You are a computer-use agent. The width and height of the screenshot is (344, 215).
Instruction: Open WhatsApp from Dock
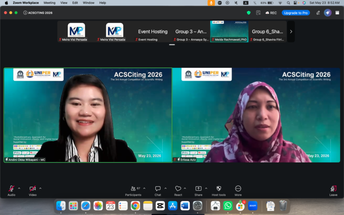228,206
